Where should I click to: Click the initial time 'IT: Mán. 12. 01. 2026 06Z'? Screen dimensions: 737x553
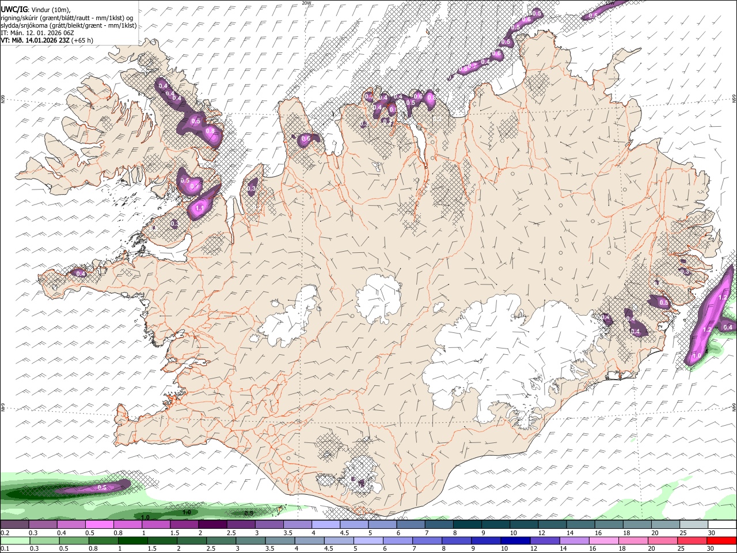point(37,33)
